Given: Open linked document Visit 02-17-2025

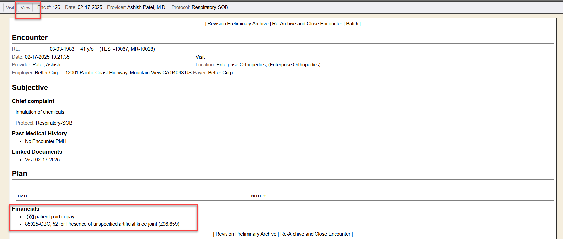Looking at the screenshot, I should (42, 160).
